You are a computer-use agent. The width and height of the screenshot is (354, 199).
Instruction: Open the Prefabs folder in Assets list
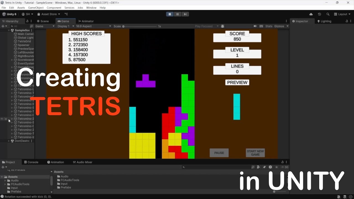click(x=64, y=187)
